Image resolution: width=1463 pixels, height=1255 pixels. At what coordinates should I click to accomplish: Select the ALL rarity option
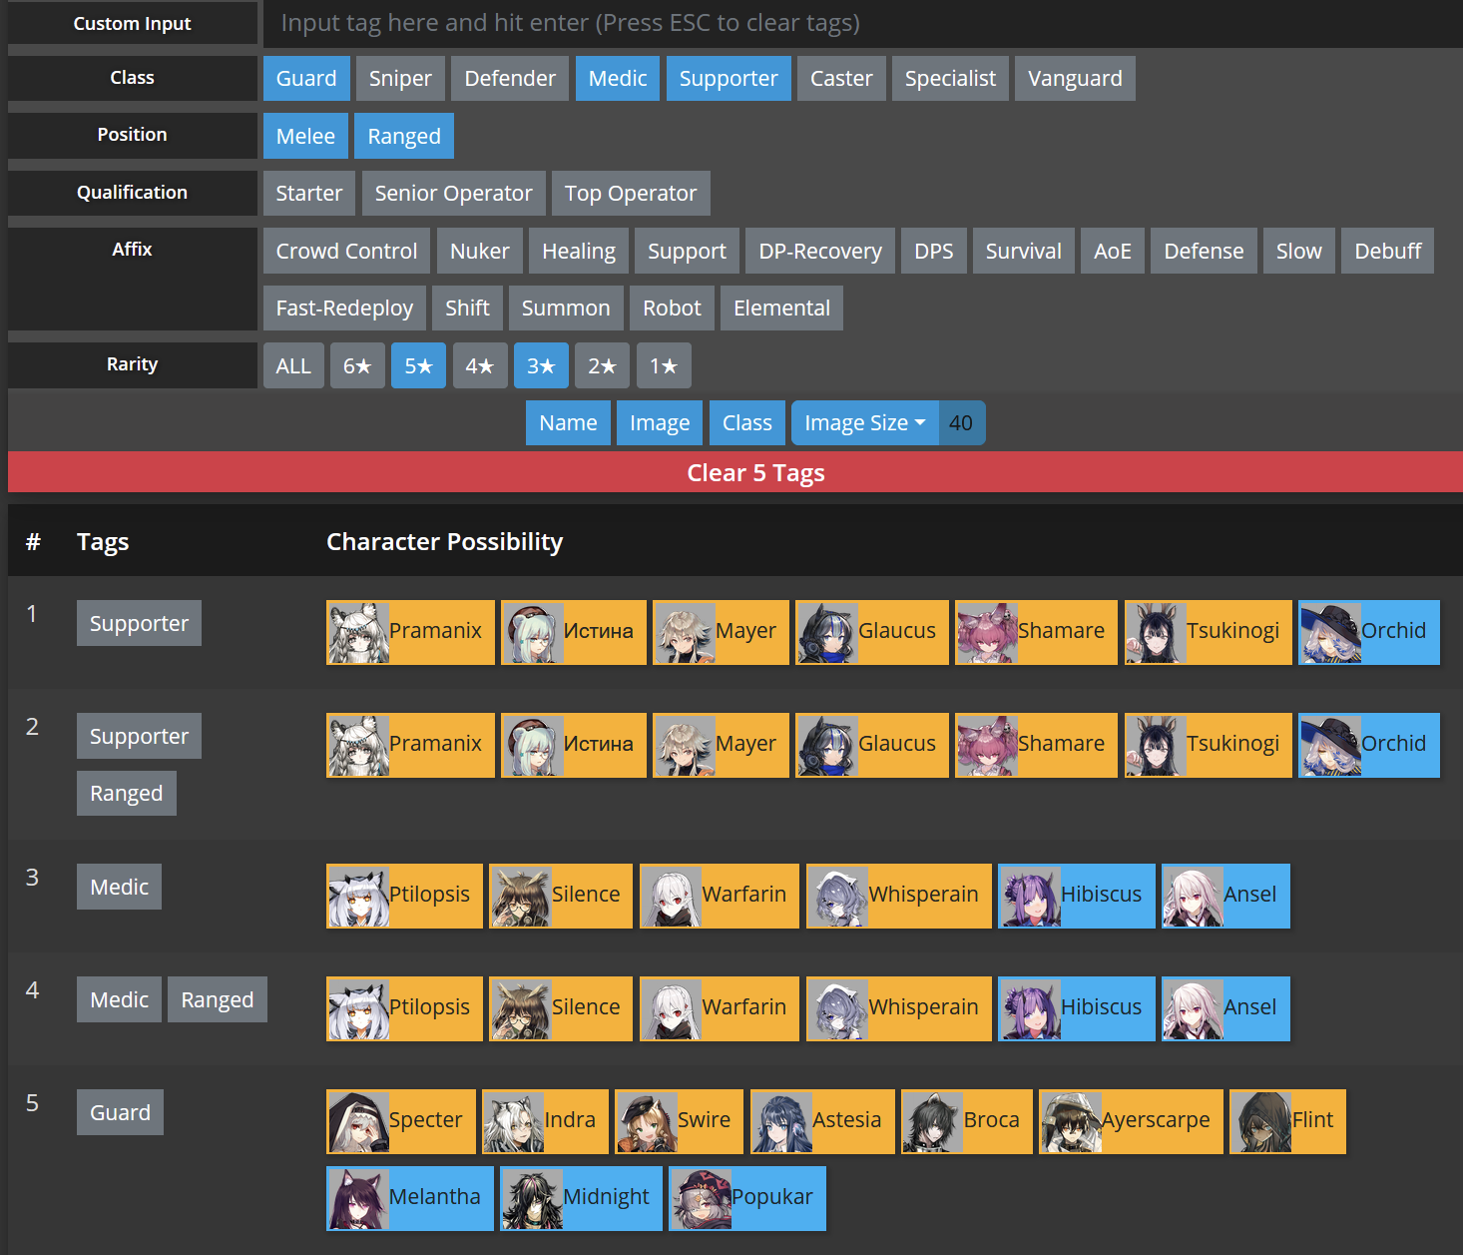(293, 365)
